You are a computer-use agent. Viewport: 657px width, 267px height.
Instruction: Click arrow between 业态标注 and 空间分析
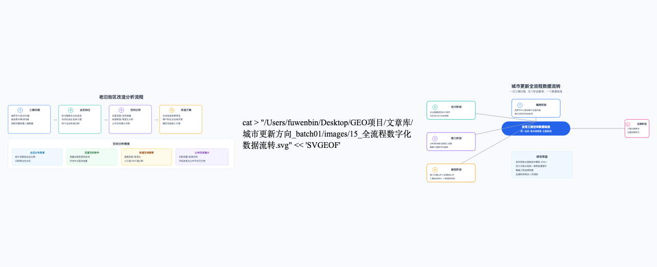tap(106, 120)
